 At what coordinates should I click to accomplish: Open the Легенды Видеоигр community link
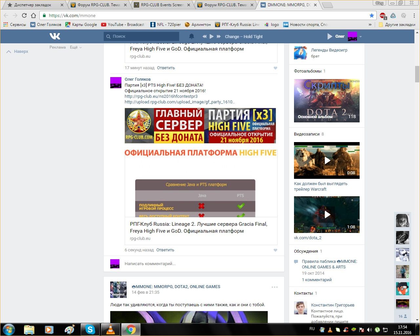(329, 50)
